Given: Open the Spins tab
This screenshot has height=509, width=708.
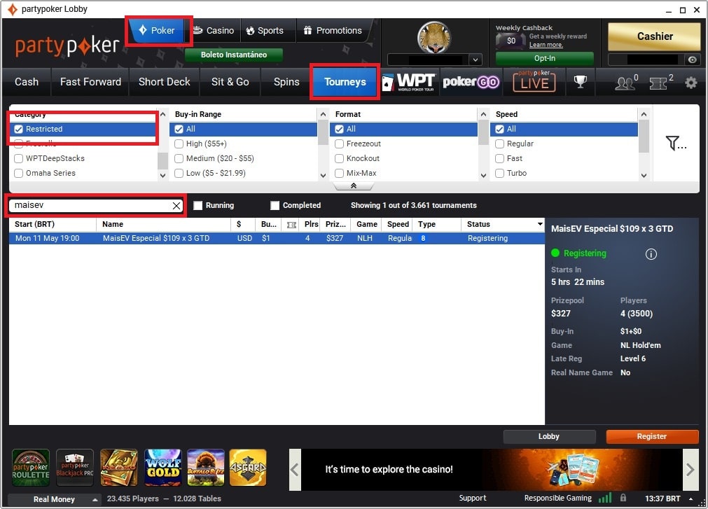Looking at the screenshot, I should click(286, 82).
